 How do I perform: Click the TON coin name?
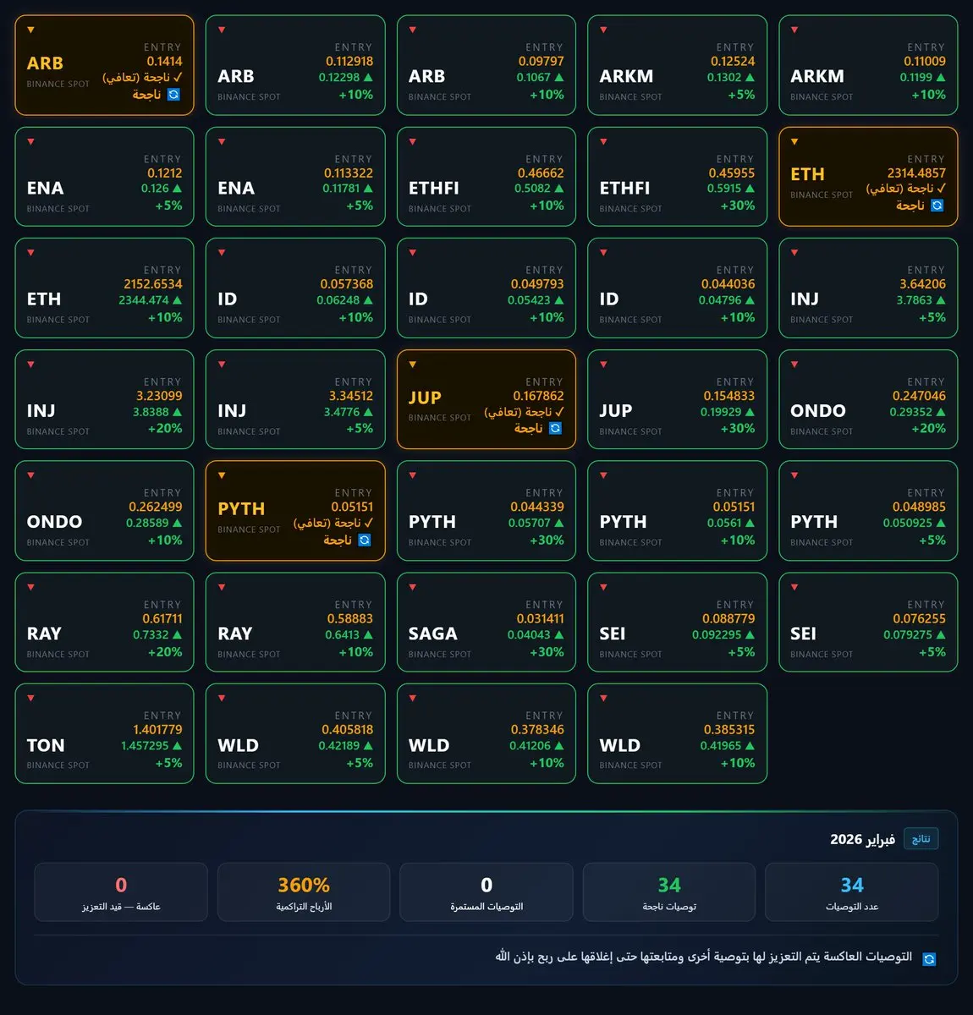click(x=46, y=745)
